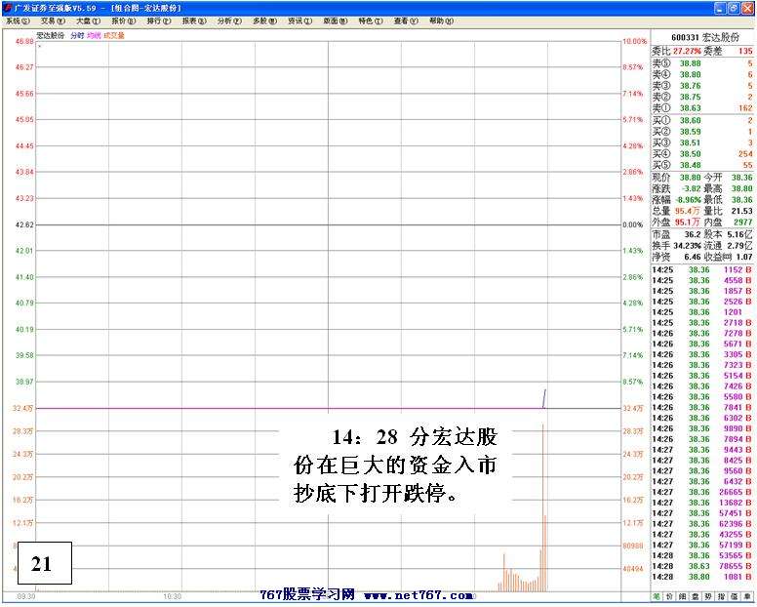Click the 分时 chart legend label
Viewport: 757px width, 607px height.
click(x=77, y=36)
